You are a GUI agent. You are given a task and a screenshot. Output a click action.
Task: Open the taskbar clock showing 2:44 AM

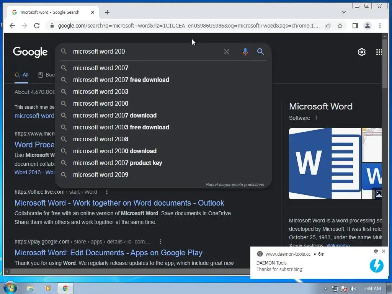coord(372,289)
